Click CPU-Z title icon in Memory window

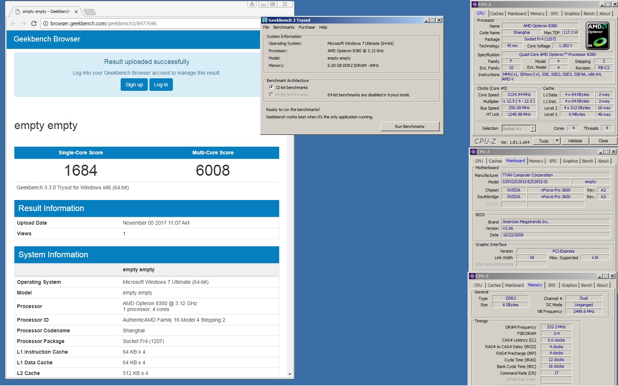point(472,276)
